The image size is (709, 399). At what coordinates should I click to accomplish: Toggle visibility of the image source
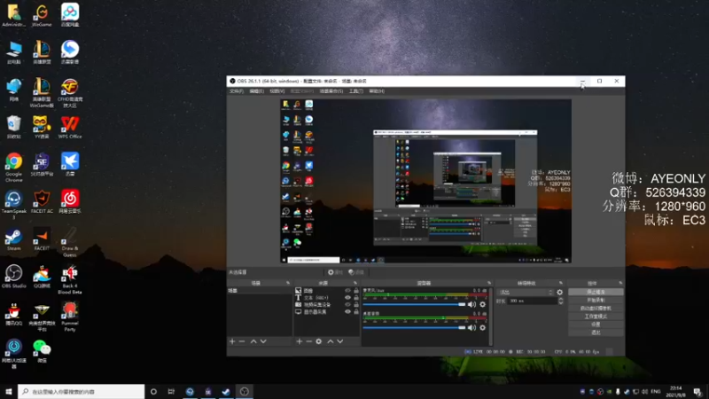(347, 291)
